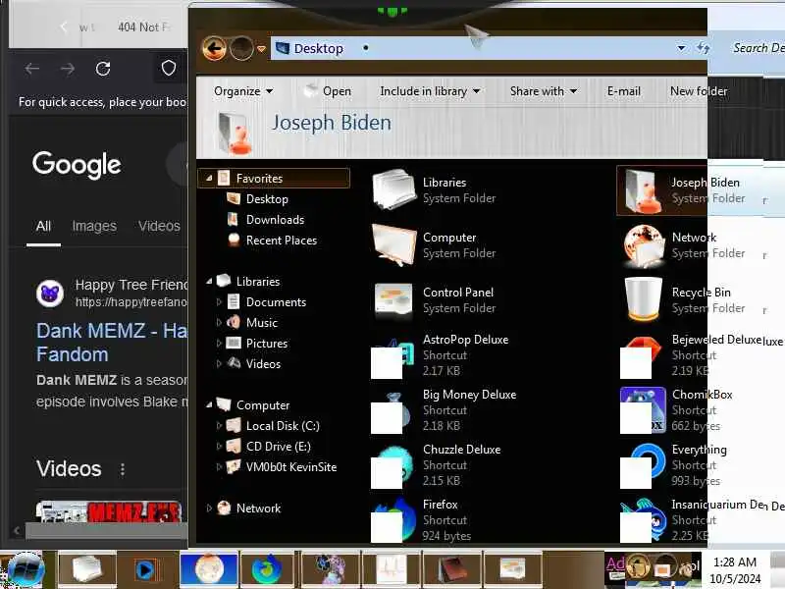The height and width of the screenshot is (589, 785).
Task: Click the address bar refresh icon
Action: tap(703, 48)
